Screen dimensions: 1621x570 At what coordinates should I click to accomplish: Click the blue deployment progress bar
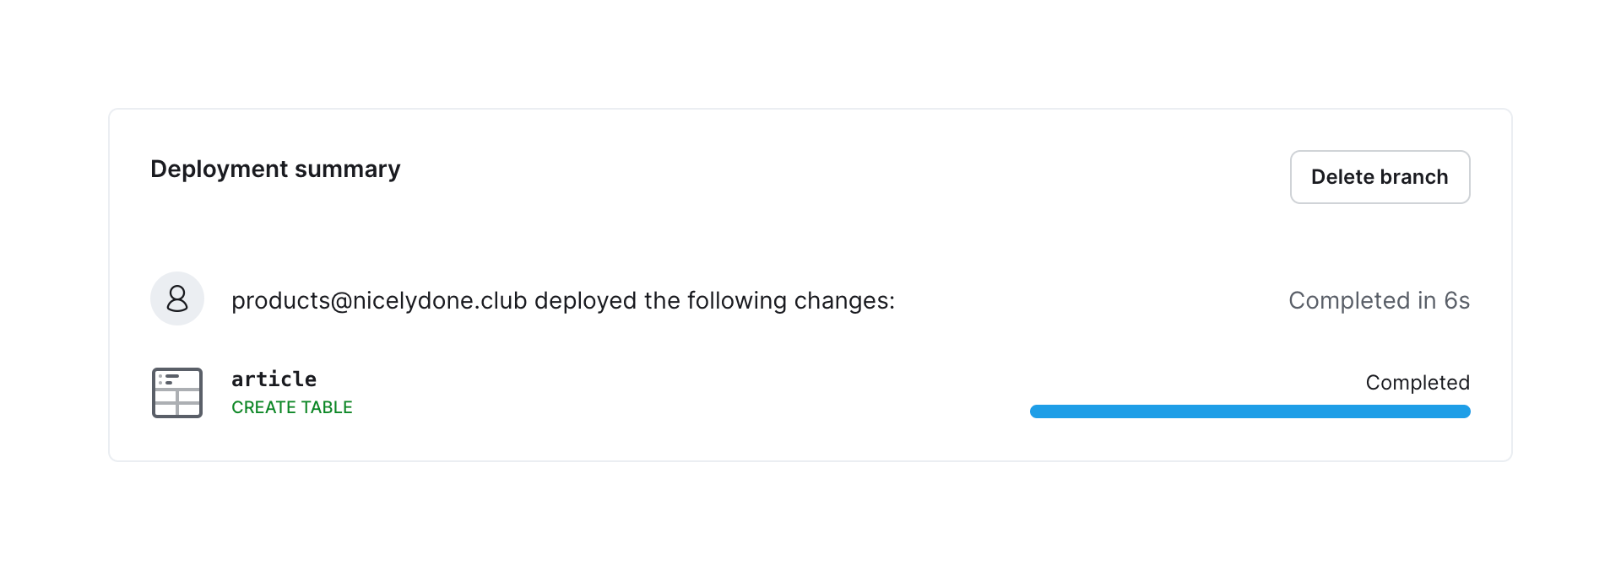point(1250,411)
